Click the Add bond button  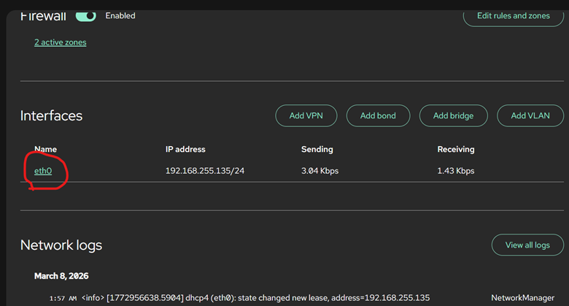coord(378,115)
